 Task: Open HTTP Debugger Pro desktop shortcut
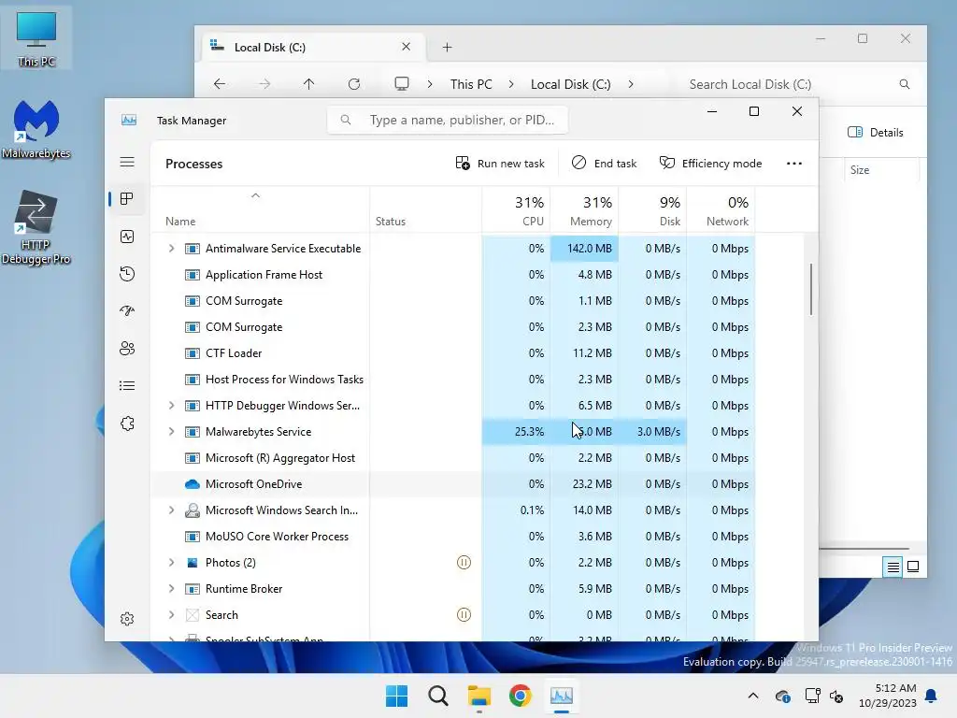click(x=36, y=227)
